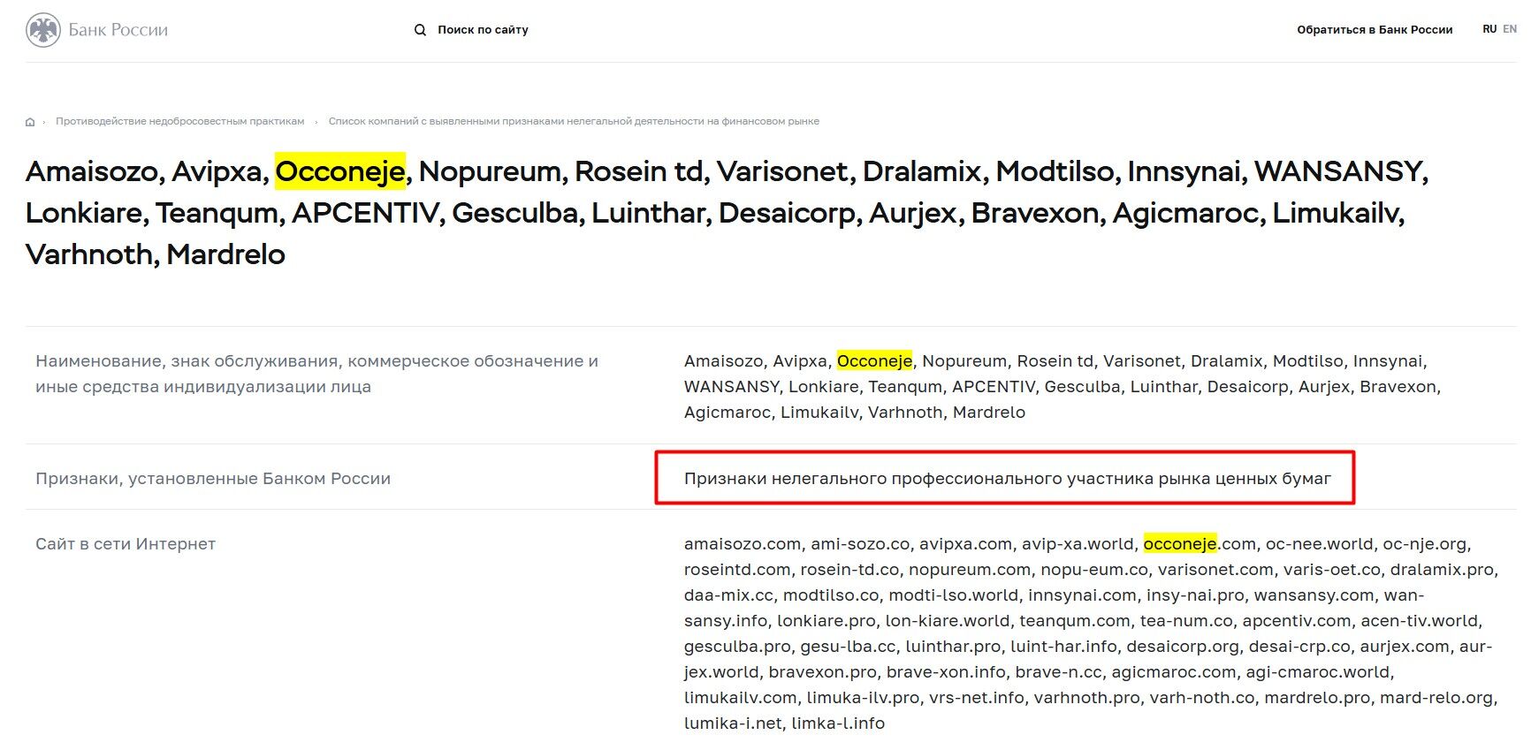Click the "Сайт в сети Интернет" label
Viewport: 1531px width, 750px height.
(x=126, y=544)
